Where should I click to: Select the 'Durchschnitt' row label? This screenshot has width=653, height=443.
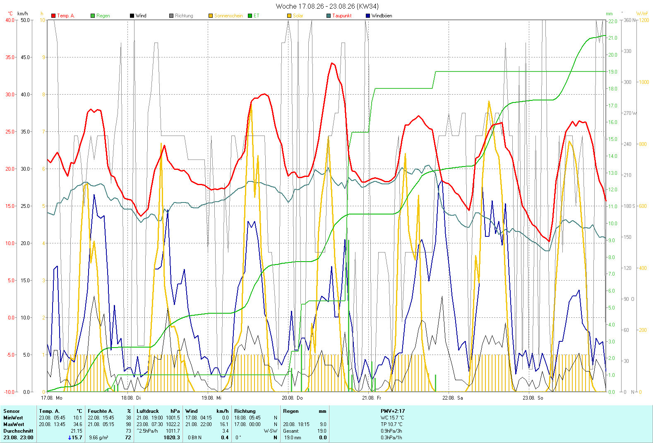tap(18, 431)
